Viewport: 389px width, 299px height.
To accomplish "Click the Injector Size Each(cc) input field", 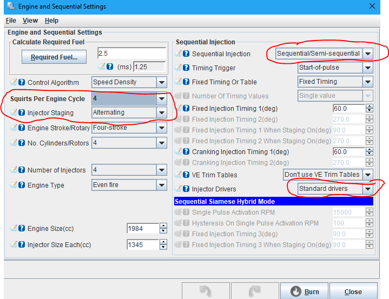I will [142, 245].
